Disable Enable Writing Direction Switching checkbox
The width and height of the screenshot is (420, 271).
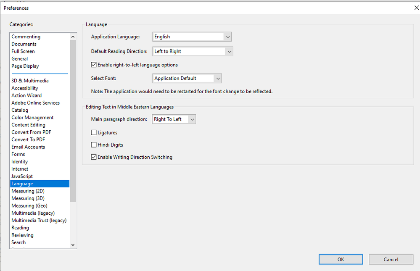coord(94,158)
